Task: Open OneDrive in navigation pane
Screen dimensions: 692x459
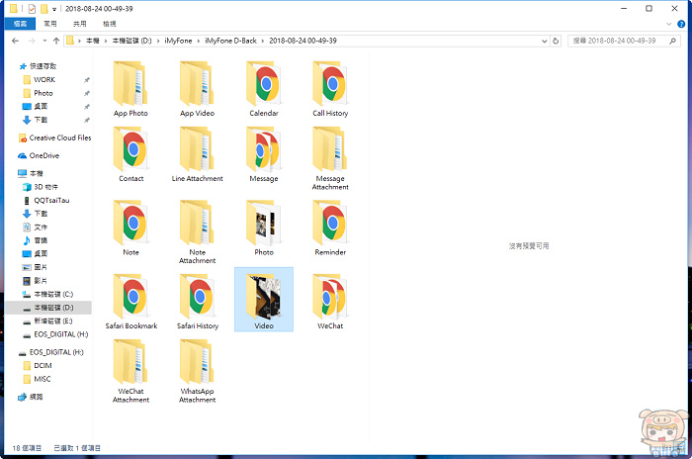Action: (43, 155)
